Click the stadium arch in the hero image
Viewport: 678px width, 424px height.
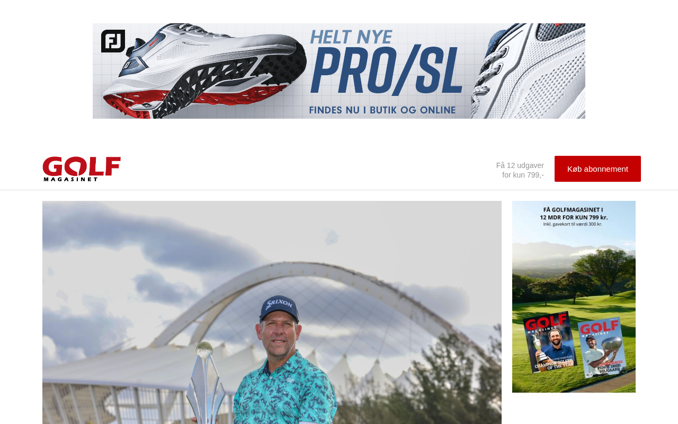click(297, 297)
